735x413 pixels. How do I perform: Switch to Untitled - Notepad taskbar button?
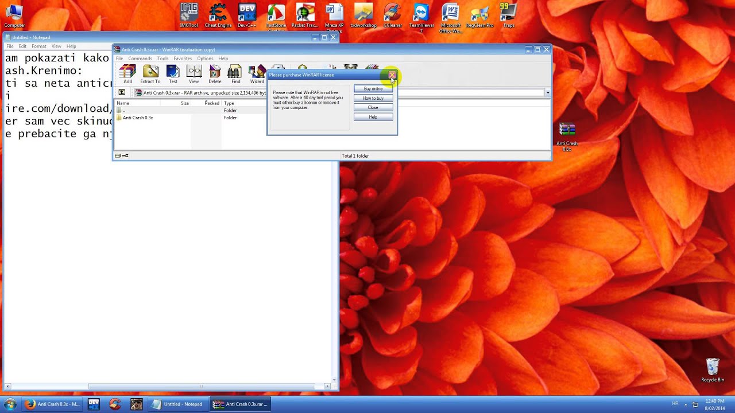[177, 404]
